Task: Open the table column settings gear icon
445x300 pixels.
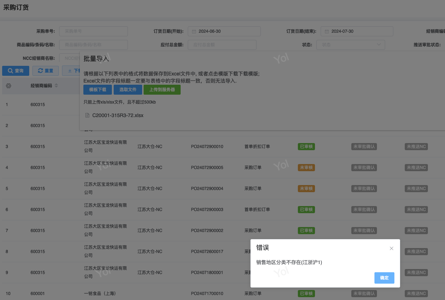Action: [x=9, y=86]
